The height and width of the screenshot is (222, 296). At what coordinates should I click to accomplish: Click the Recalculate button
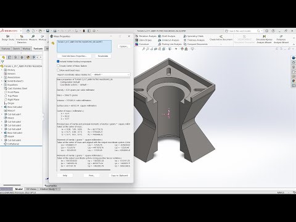(103, 56)
